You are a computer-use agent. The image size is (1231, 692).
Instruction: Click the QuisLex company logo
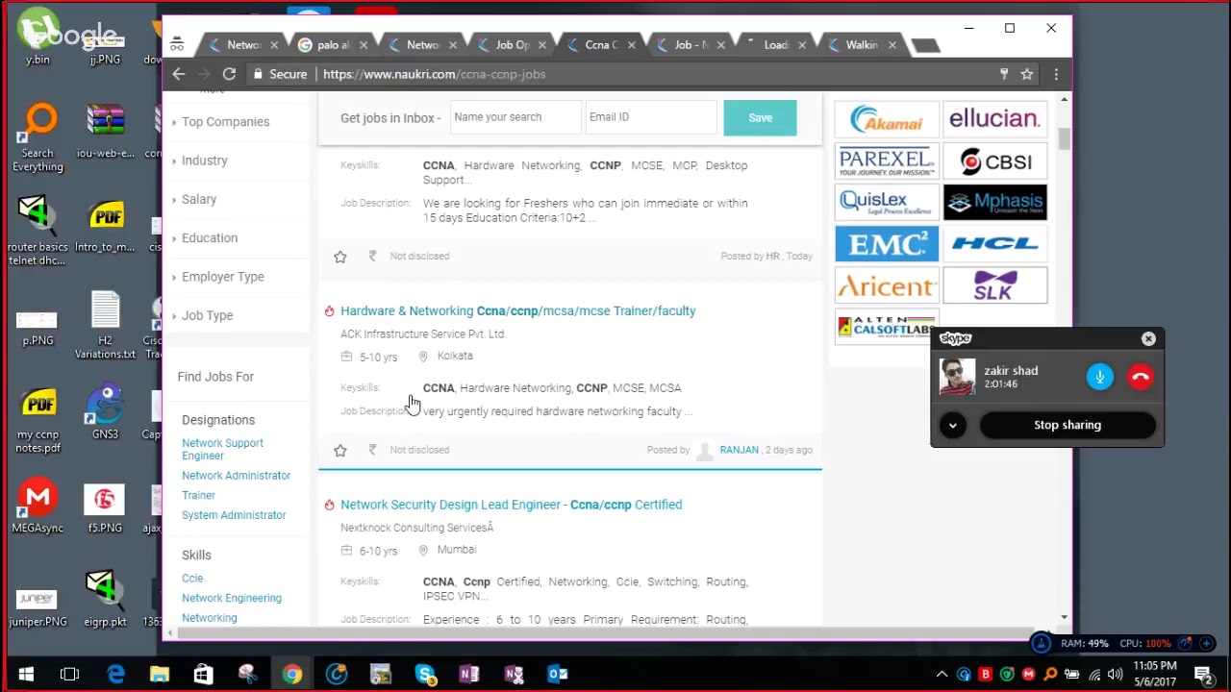pos(887,203)
